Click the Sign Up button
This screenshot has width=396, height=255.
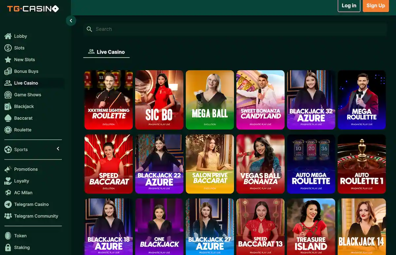(376, 6)
